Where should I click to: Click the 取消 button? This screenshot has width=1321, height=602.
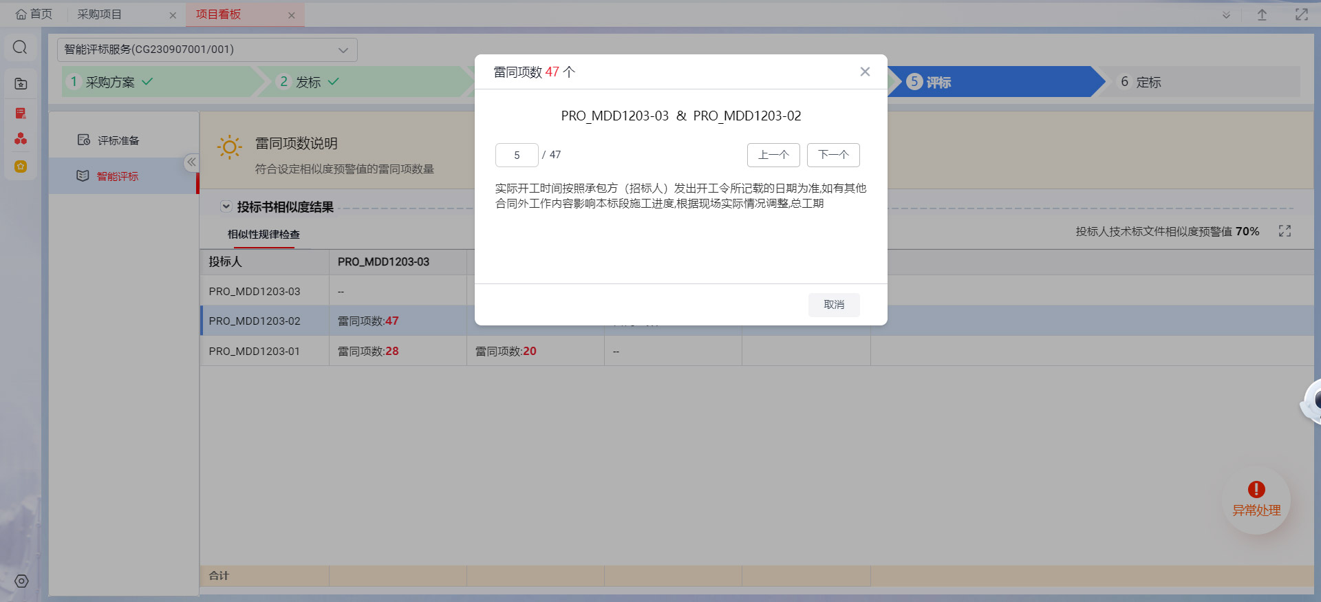tap(833, 305)
